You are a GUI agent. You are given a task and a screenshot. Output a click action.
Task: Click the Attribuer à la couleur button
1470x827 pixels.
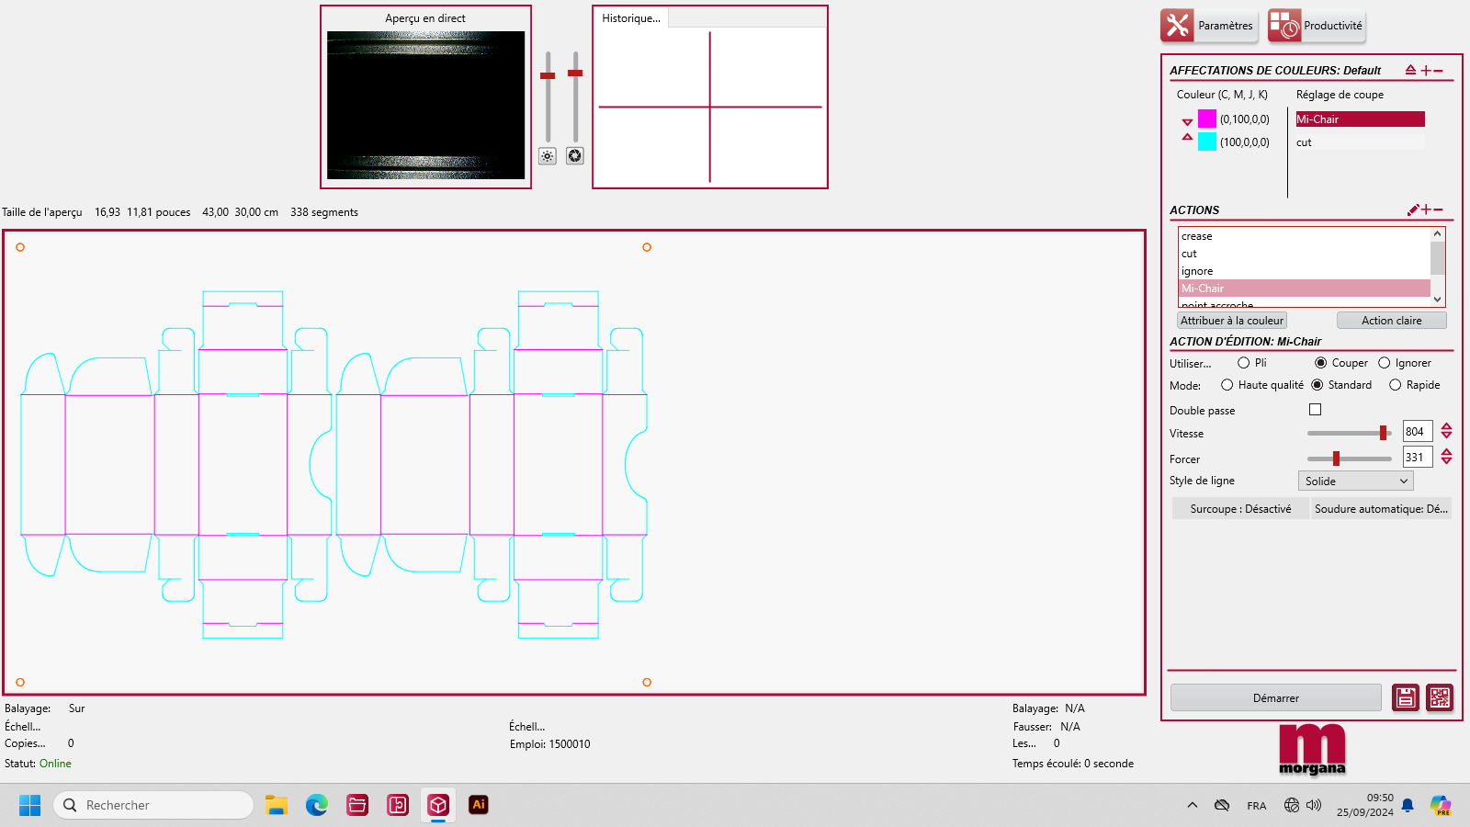click(x=1231, y=321)
